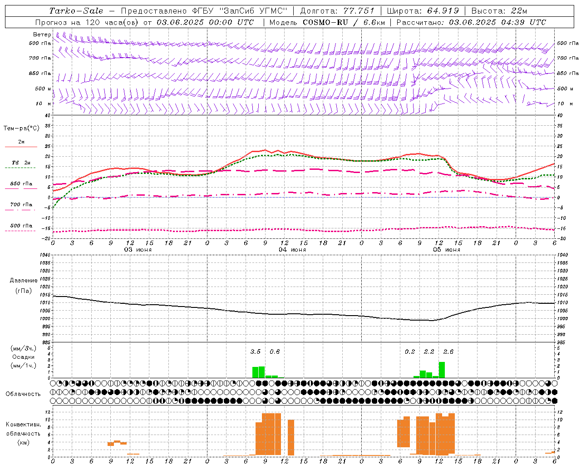Click the precipitation total "3.5"
Screen dimensions: 581x465
[256, 352]
